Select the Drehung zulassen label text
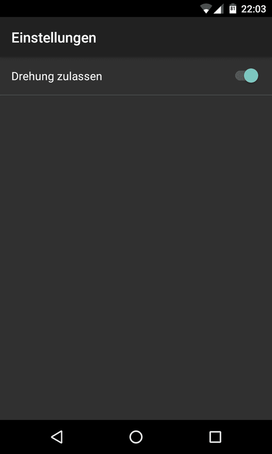 [x=57, y=77]
